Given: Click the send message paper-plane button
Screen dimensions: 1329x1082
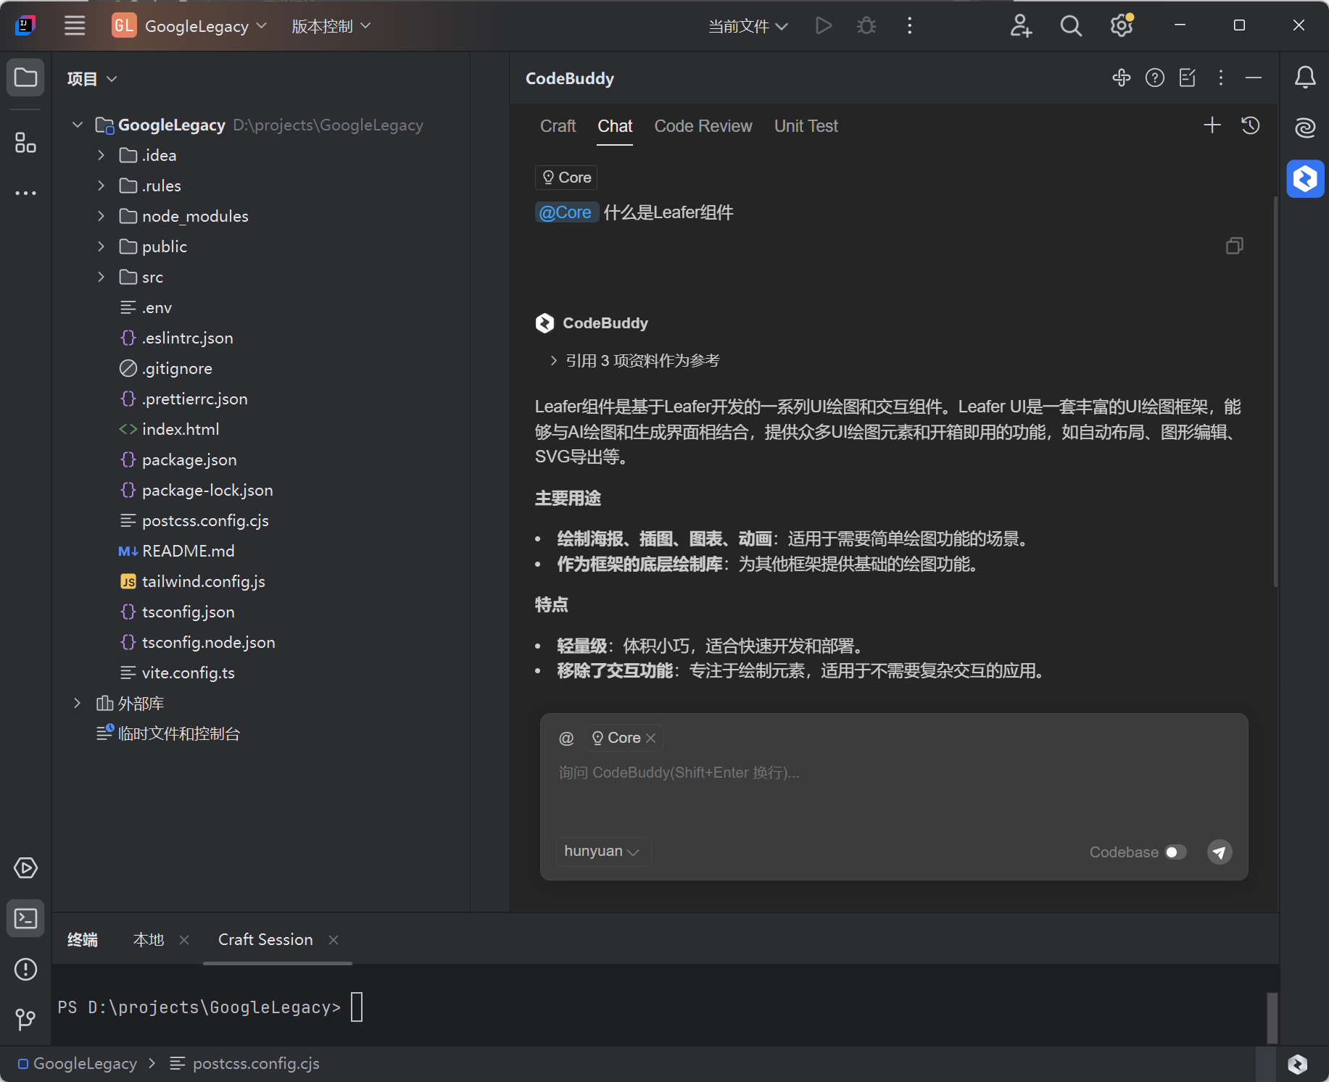Looking at the screenshot, I should [1220, 852].
